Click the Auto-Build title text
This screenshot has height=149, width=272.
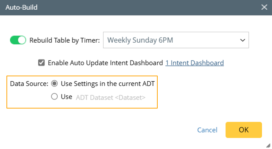pyautogui.click(x=21, y=7)
